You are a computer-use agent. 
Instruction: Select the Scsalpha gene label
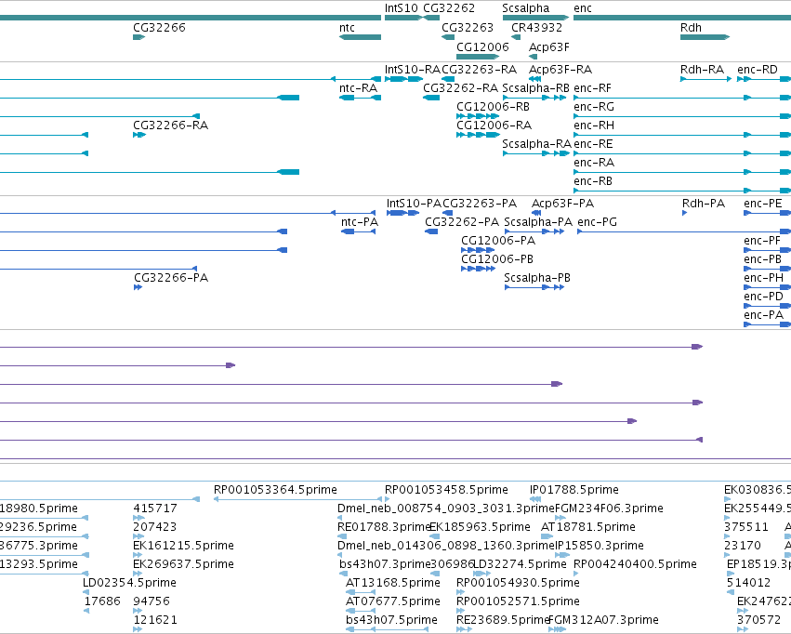(x=526, y=8)
